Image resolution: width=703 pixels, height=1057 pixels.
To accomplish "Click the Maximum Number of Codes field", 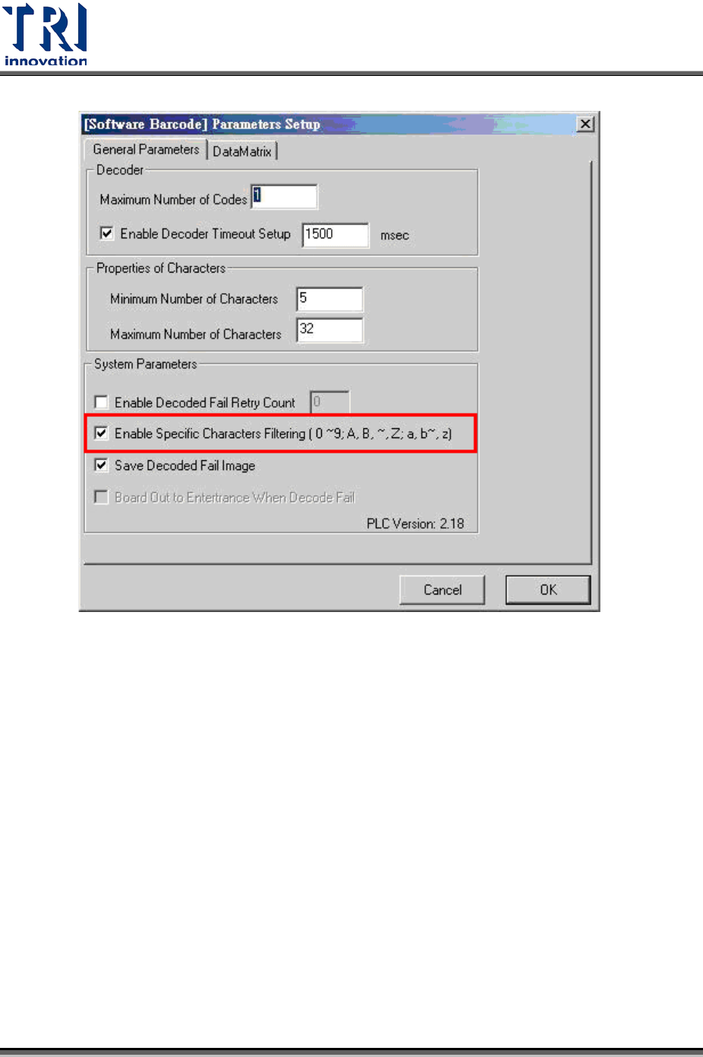I will (x=284, y=197).
